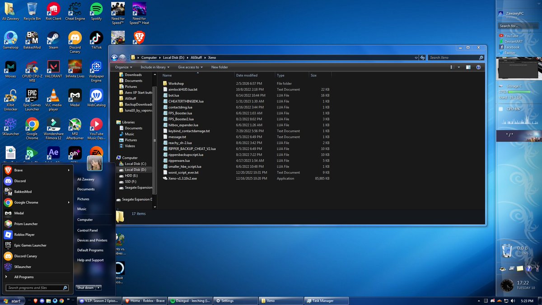
Task: Select the Moises desktop icon
Action: click(x=10, y=69)
